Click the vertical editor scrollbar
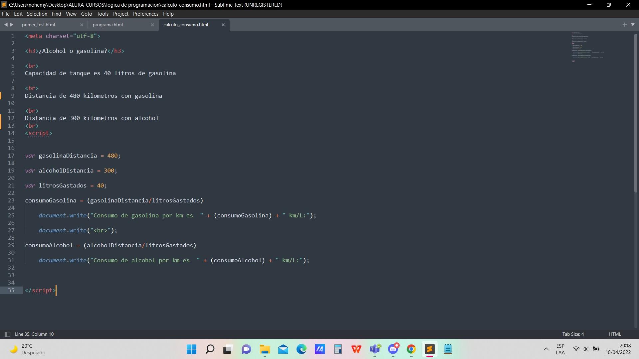 (636, 113)
